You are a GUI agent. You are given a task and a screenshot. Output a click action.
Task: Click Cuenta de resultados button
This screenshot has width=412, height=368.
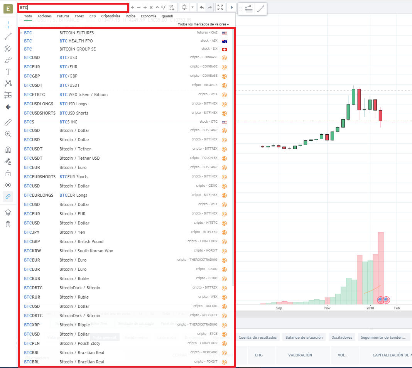[258, 337]
